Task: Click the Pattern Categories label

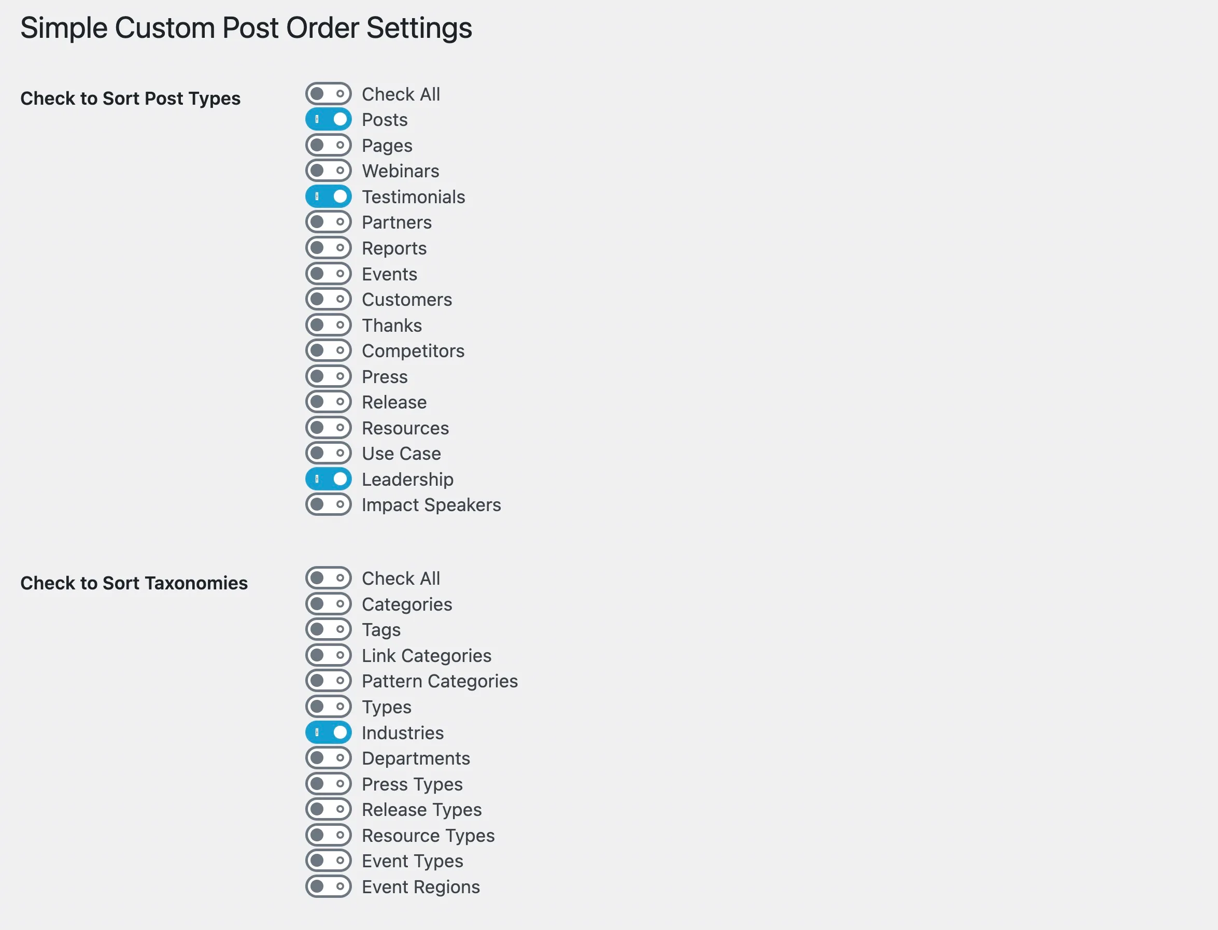Action: (440, 681)
